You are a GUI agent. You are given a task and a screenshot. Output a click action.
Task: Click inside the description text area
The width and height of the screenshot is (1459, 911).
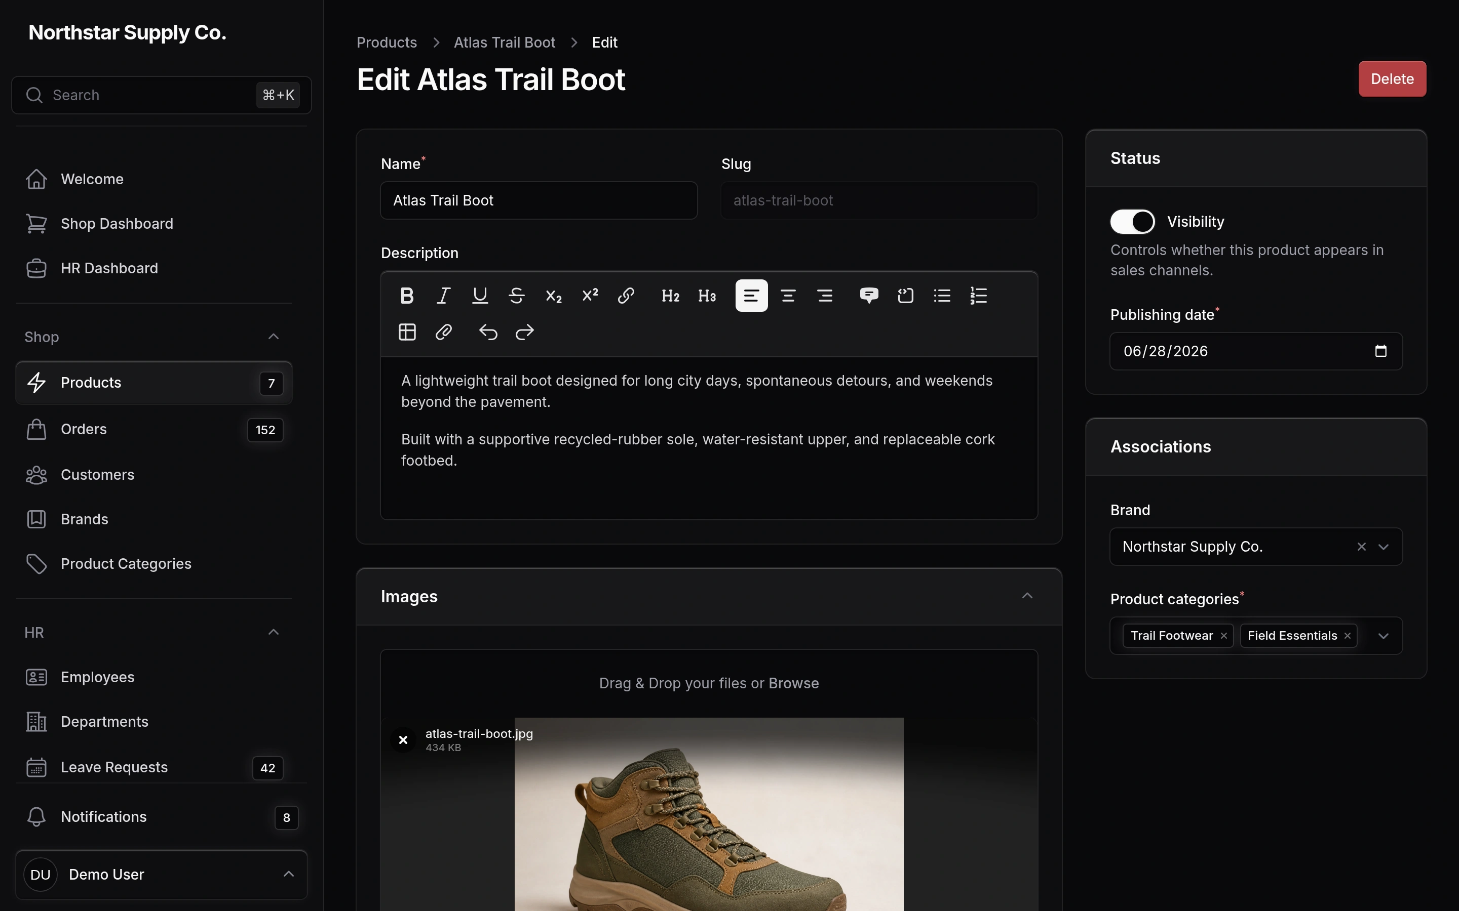click(709, 438)
